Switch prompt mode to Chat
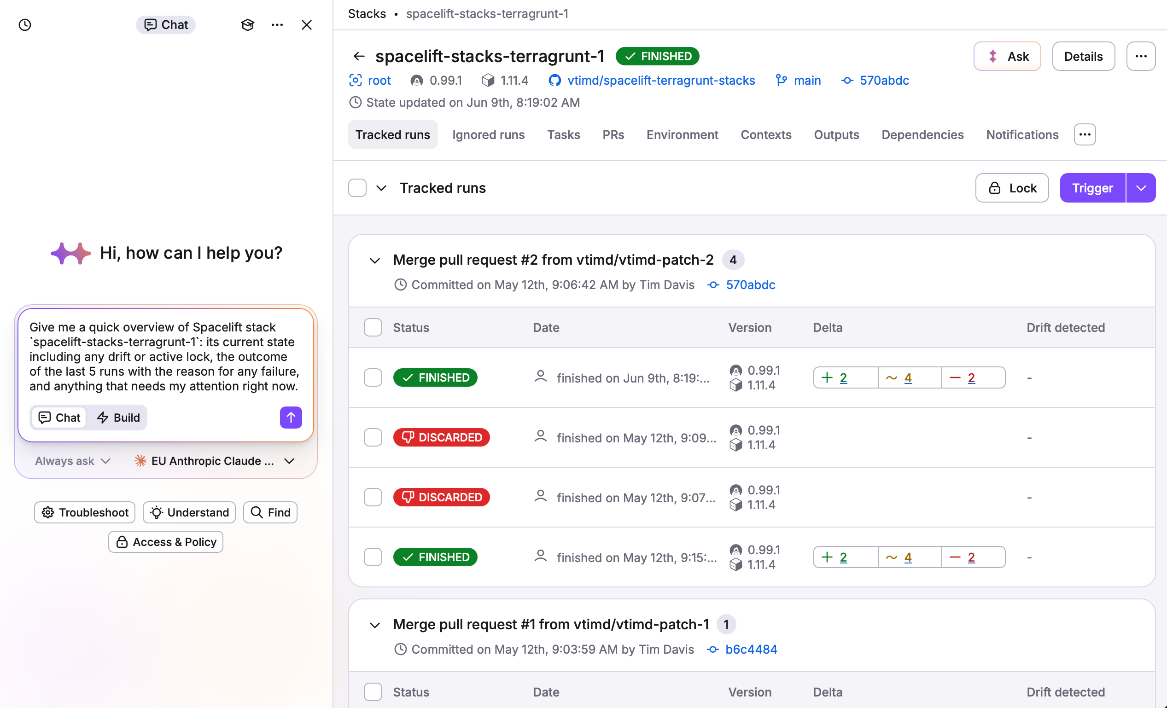Screen dimensions: 1167x708 [59, 418]
